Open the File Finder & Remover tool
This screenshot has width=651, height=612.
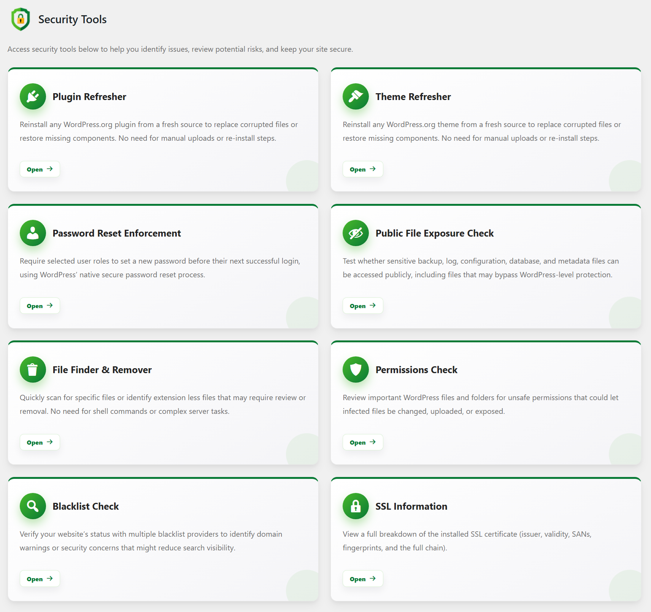pyautogui.click(x=40, y=442)
